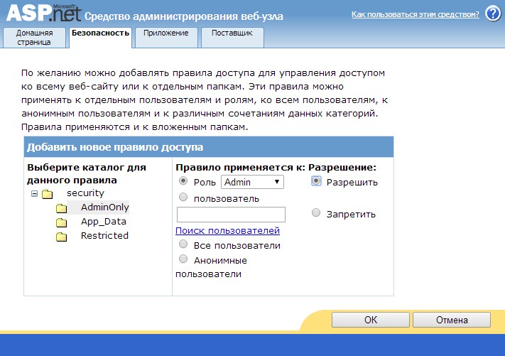The height and width of the screenshot is (356, 505).
Task: Click the App_Data folder icon
Action: (61, 222)
